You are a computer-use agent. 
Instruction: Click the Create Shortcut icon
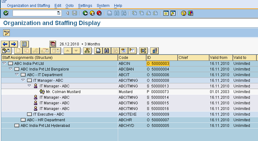coord(173,13)
